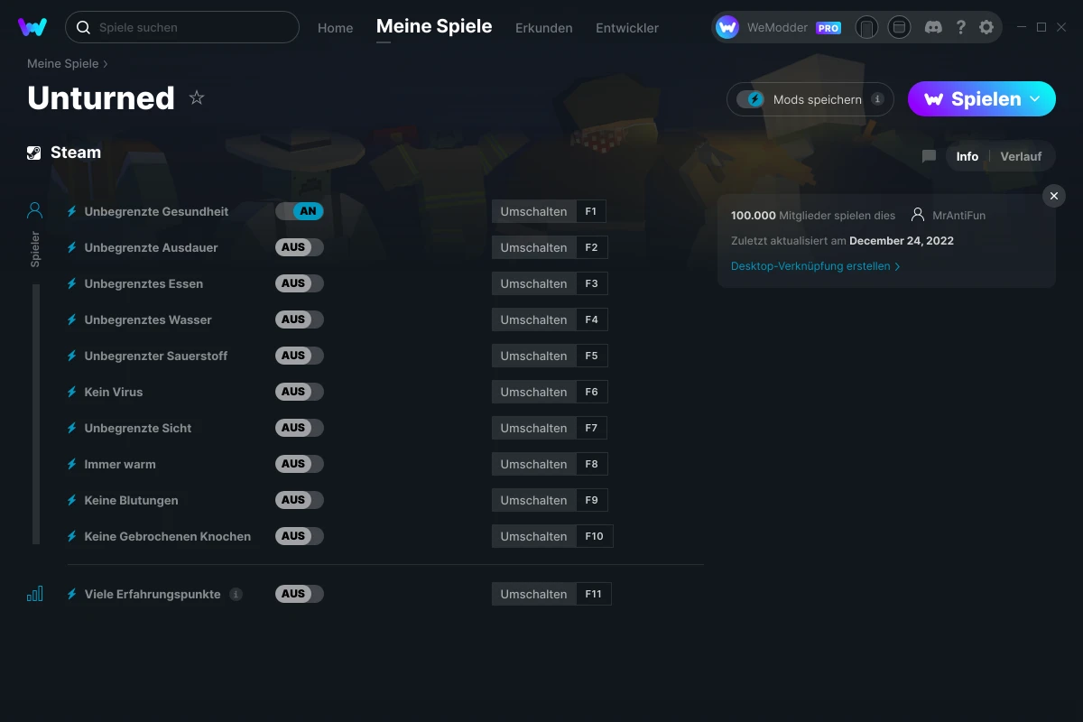Viewport: 1083px width, 722px height.
Task: Click the info icon in Mods speichern
Action: pos(877,99)
